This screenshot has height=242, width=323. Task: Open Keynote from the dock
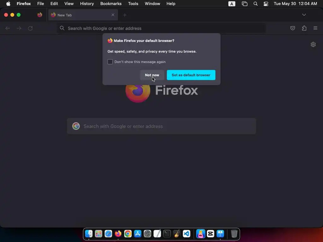click(x=220, y=234)
